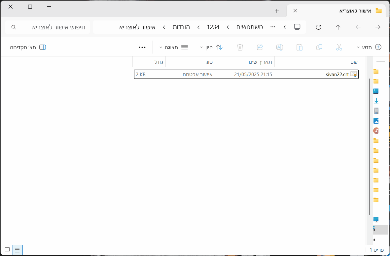Click the Share icon in the toolbar
390x256 pixels.
point(260,47)
